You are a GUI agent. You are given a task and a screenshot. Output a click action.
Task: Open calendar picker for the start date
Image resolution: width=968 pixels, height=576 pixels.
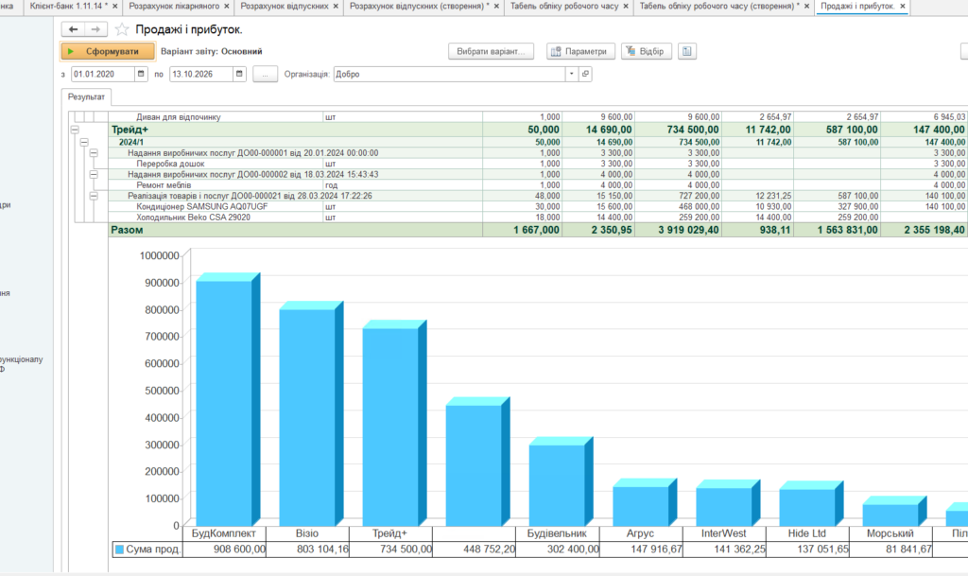(141, 74)
